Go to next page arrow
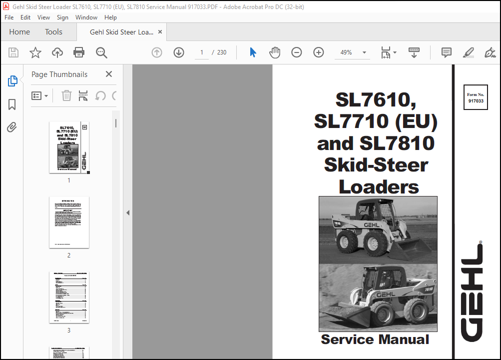 pos(179,52)
